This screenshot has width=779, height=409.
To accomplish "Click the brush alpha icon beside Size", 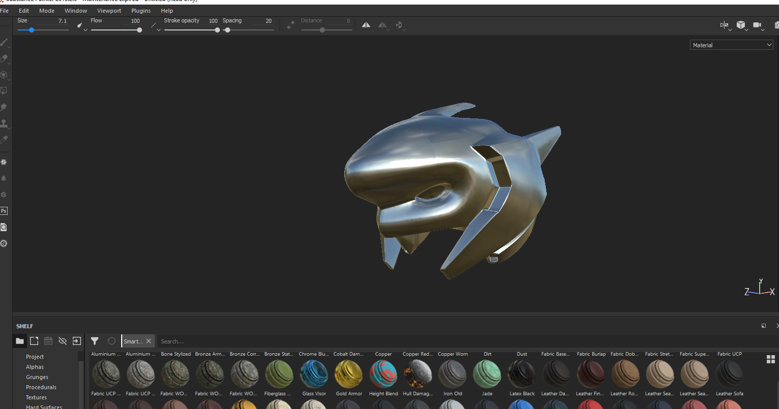I will coord(80,25).
